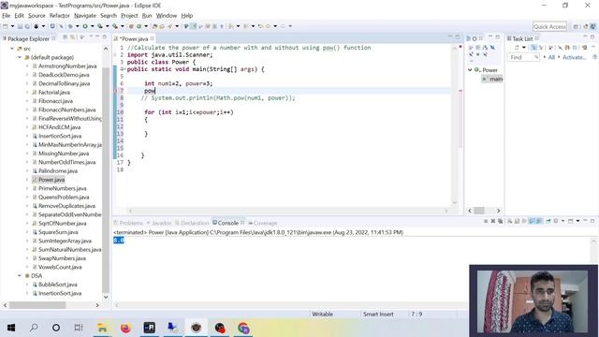This screenshot has height=337, width=599.
Task: Run the program with green Run icon
Action: [85, 26]
